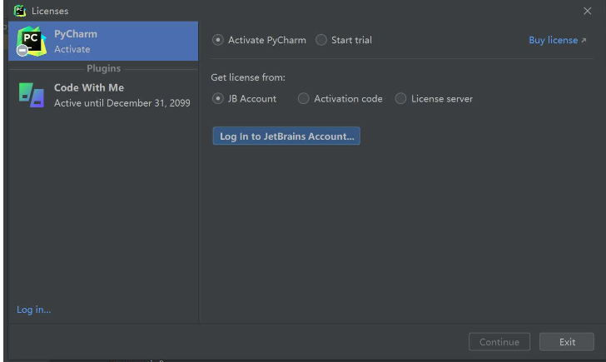Click the Log in... link at bottom left

[x=34, y=310]
